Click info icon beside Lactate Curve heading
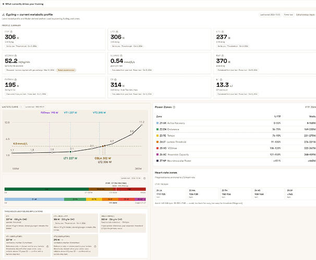 tap(21, 107)
